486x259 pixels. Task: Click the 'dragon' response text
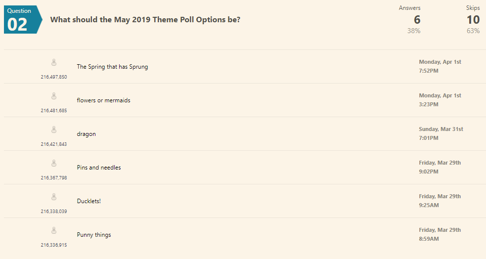(x=87, y=134)
